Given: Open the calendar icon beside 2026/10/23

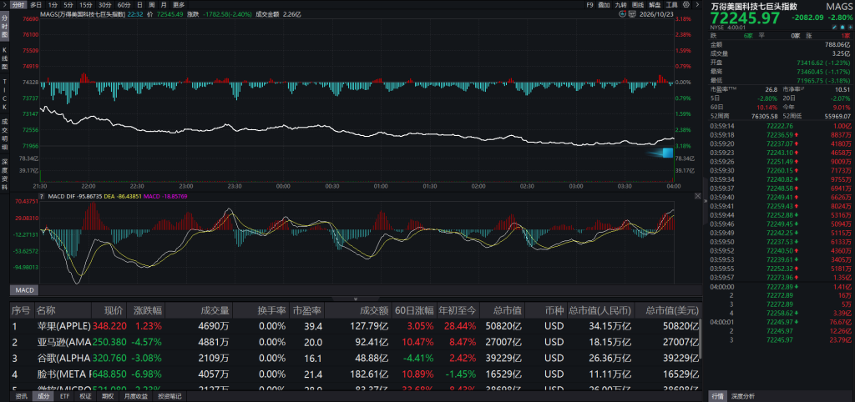Looking at the screenshot, I should coord(632,14).
